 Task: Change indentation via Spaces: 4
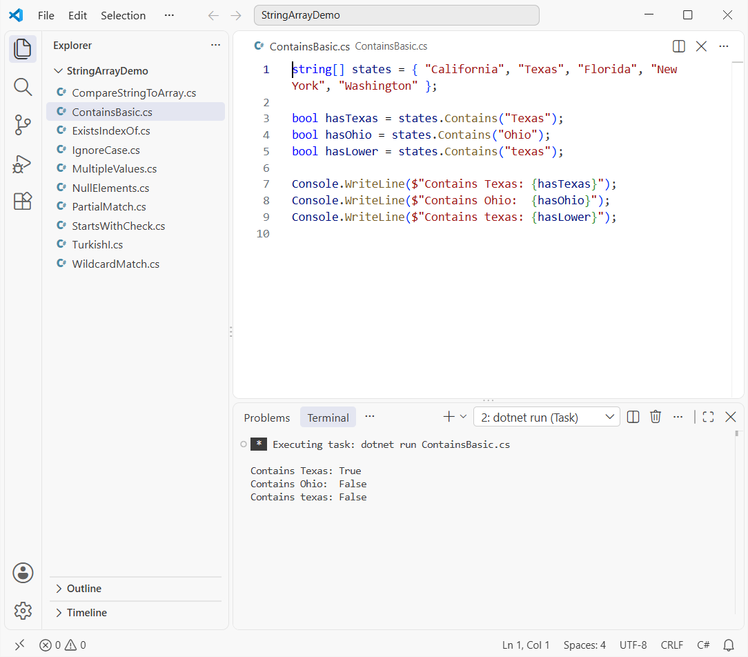pos(584,645)
